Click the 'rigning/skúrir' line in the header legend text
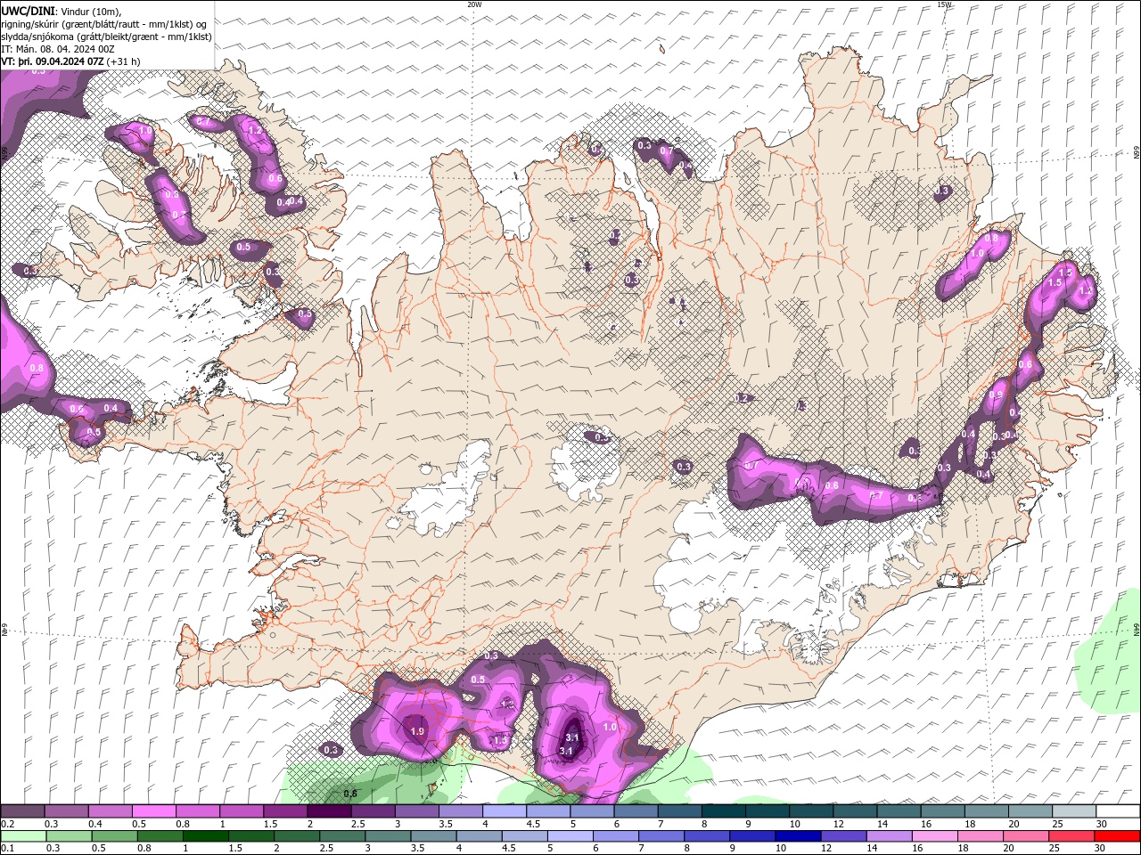The image size is (1141, 855). pyautogui.click(x=104, y=24)
